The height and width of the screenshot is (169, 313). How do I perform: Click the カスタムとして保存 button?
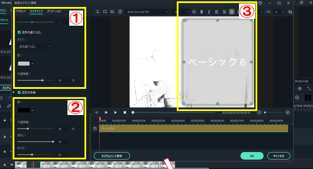point(112,156)
